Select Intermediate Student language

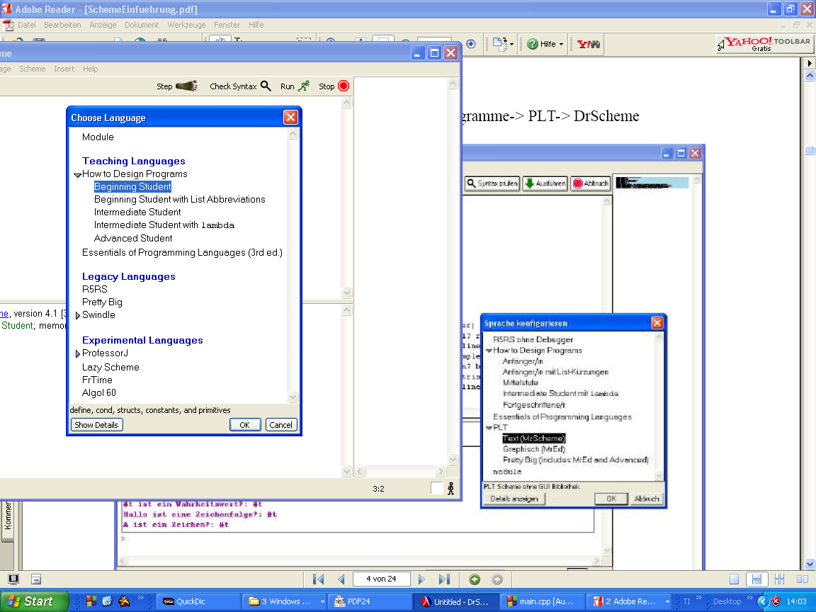pyautogui.click(x=137, y=212)
